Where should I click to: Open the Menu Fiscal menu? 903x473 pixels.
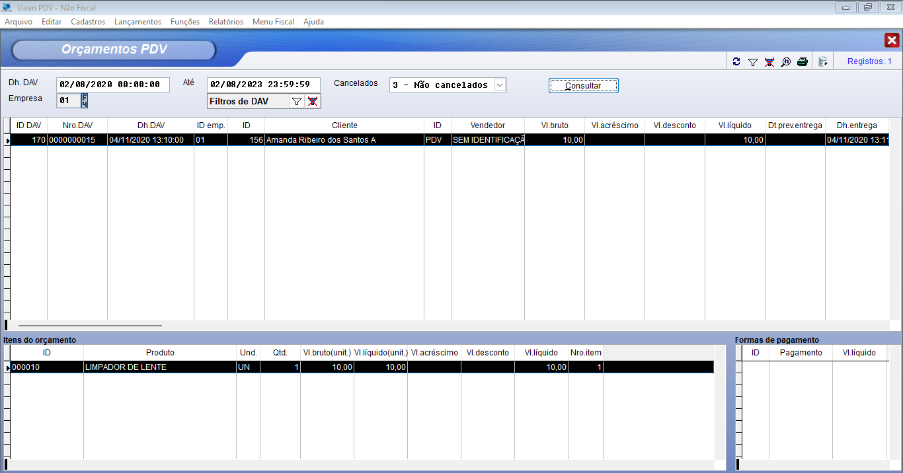[x=273, y=22]
